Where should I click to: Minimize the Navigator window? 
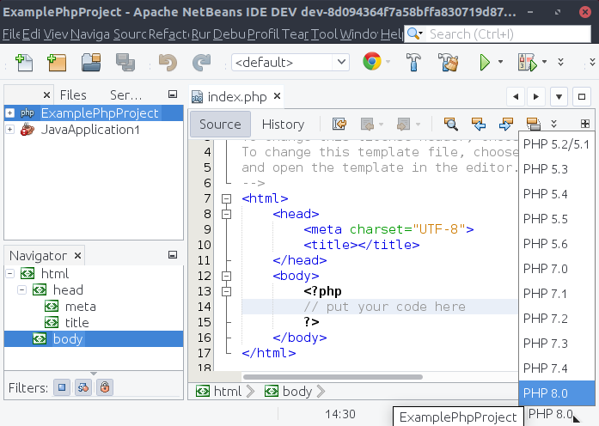pos(173,254)
